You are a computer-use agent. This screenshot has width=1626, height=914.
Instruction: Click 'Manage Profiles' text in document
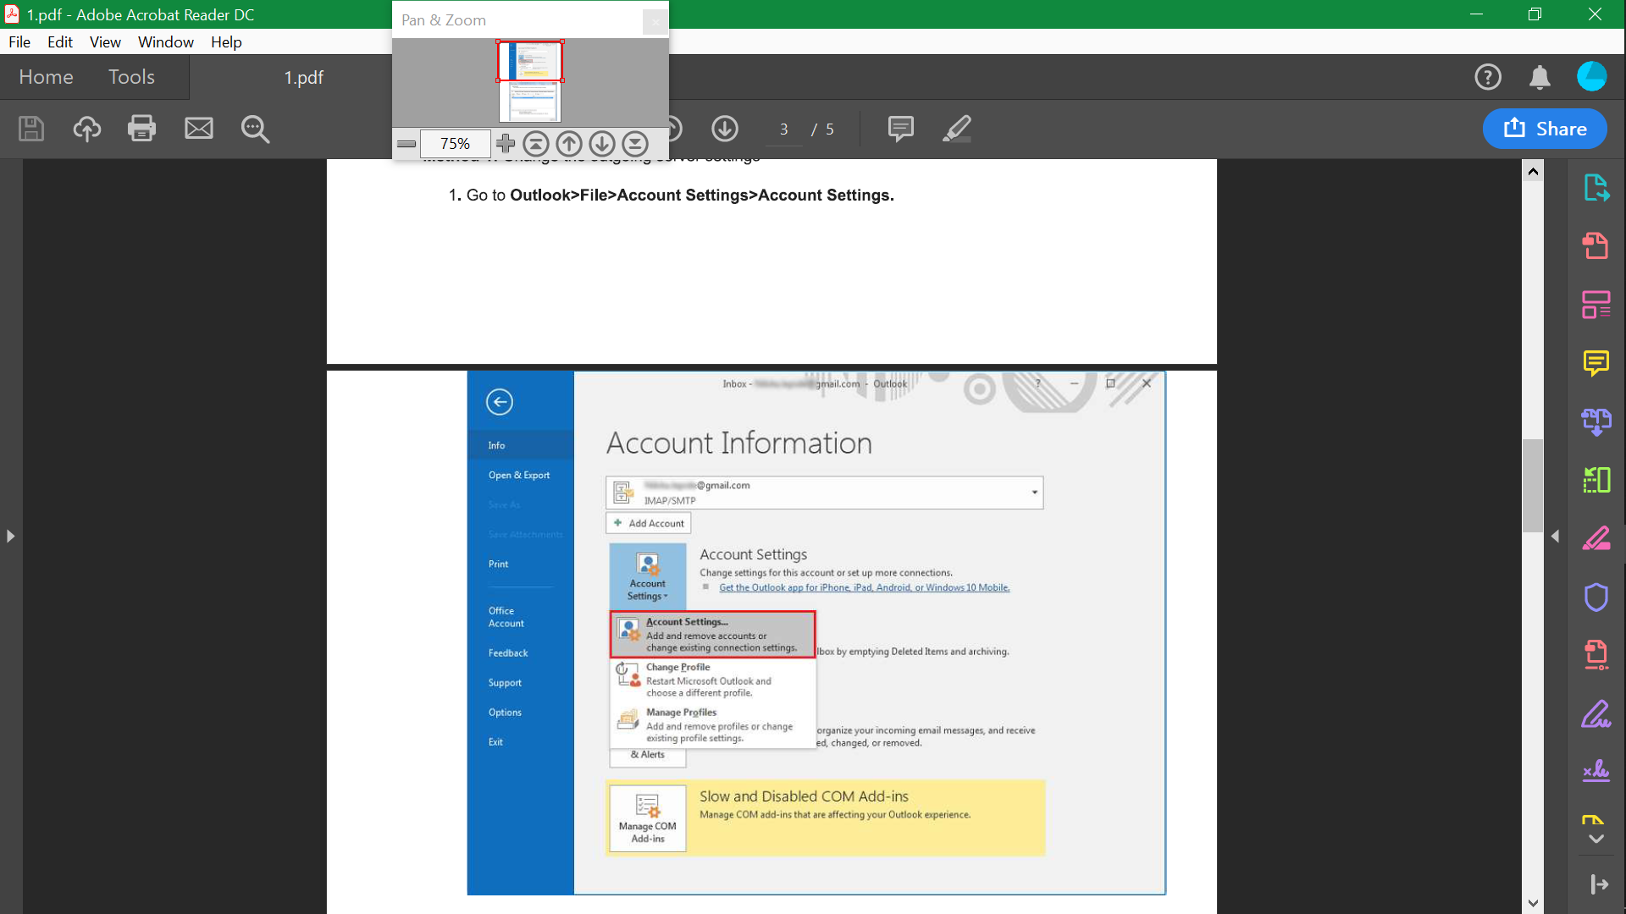point(681,713)
